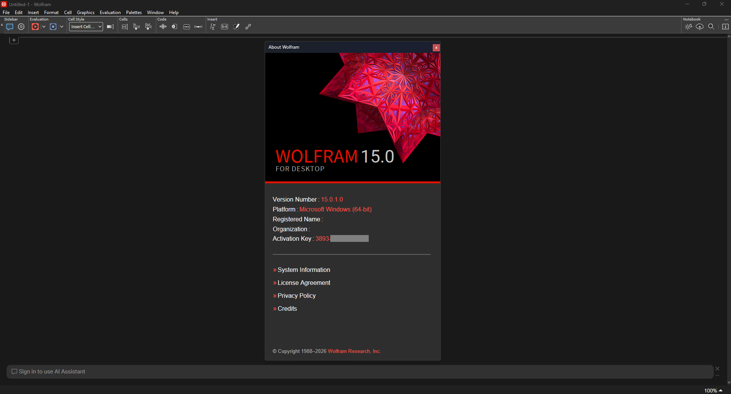
Task: Toggle light and dark notebook theme
Action: (688, 27)
